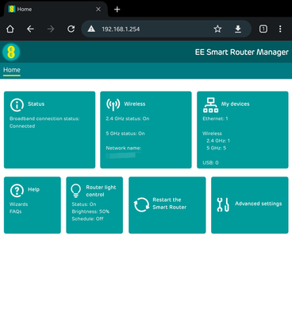
Task: Open the tab switcher showing 1
Action: pyautogui.click(x=263, y=29)
